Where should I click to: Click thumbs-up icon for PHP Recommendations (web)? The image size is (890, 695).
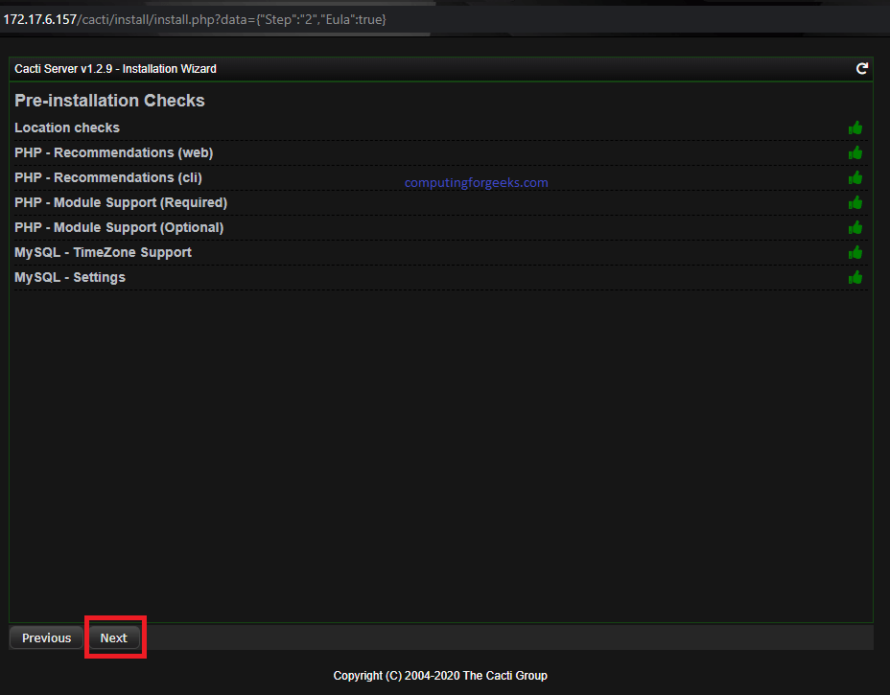click(855, 153)
